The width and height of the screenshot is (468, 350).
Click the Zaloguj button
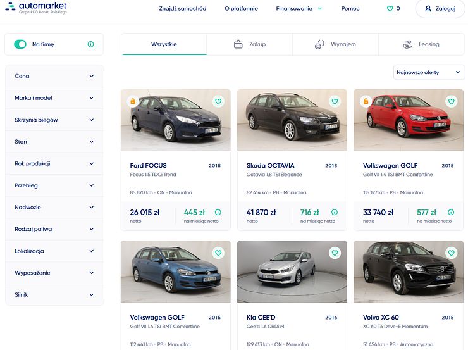point(440,9)
